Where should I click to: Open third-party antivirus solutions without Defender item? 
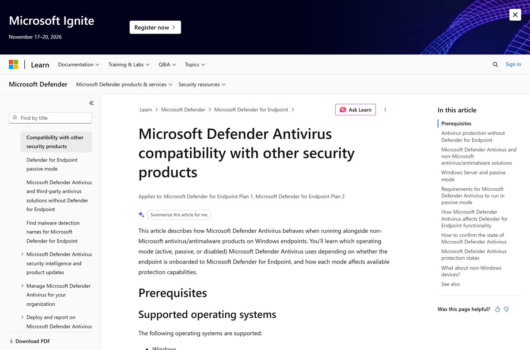point(59,196)
